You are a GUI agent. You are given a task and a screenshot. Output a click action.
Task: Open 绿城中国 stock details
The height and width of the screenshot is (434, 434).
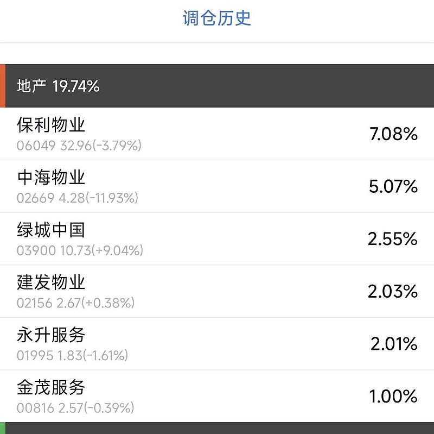[x=52, y=230]
